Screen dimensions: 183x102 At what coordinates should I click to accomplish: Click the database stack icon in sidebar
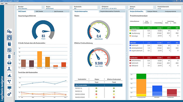click(9, 56)
